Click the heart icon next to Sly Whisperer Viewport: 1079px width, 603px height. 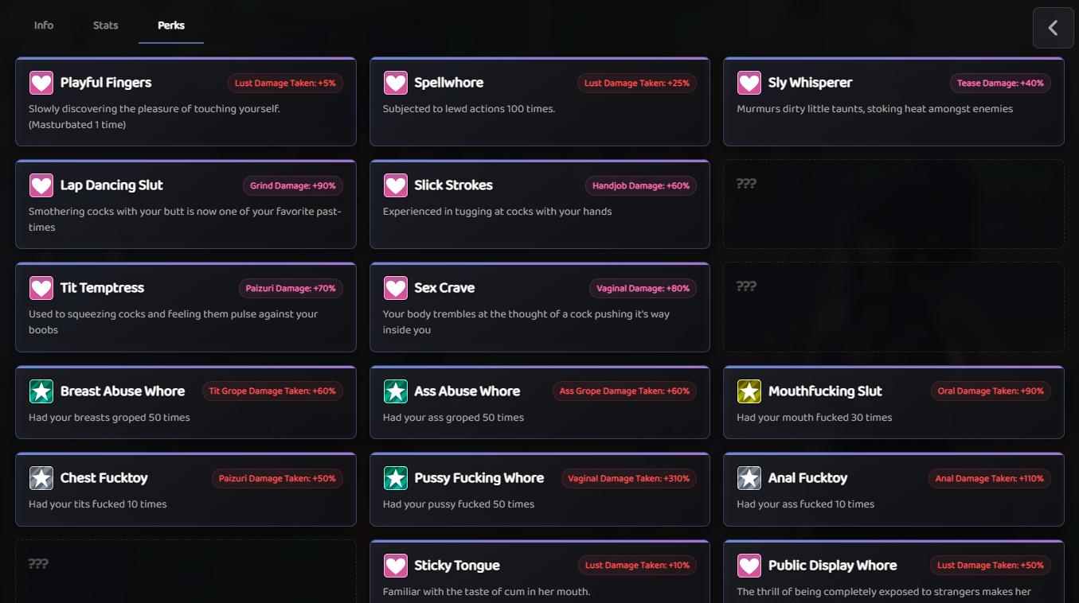point(749,83)
